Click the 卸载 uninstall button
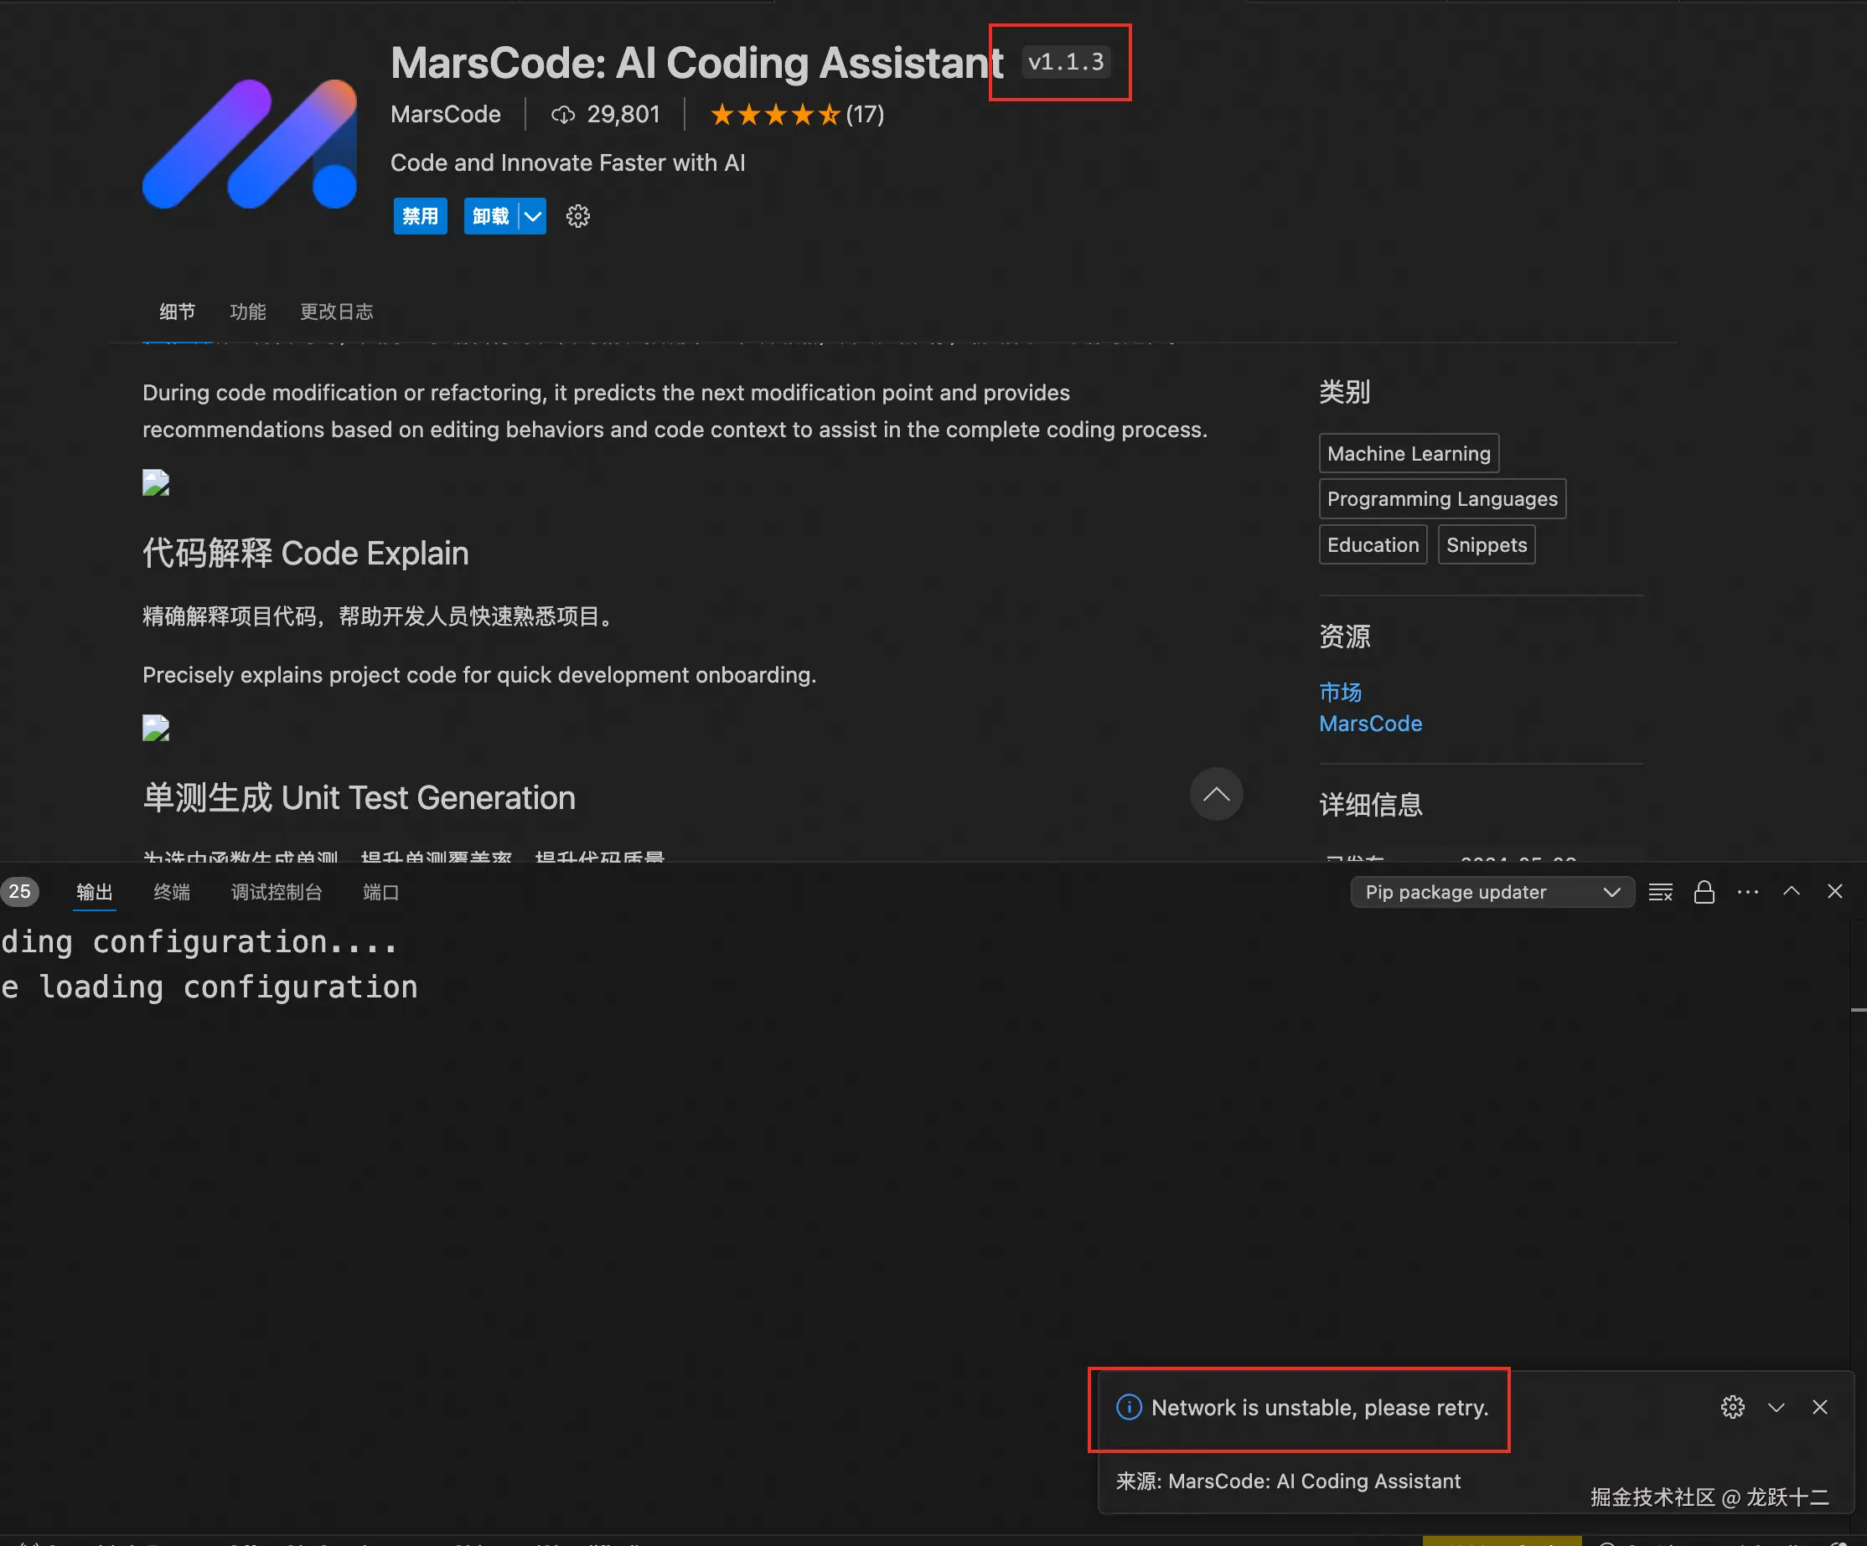 tap(490, 216)
